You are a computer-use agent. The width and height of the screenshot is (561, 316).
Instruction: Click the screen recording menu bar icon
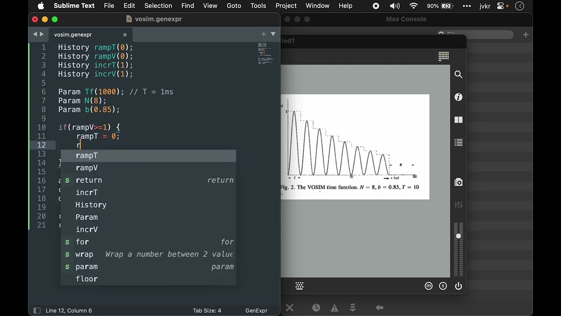(x=376, y=6)
